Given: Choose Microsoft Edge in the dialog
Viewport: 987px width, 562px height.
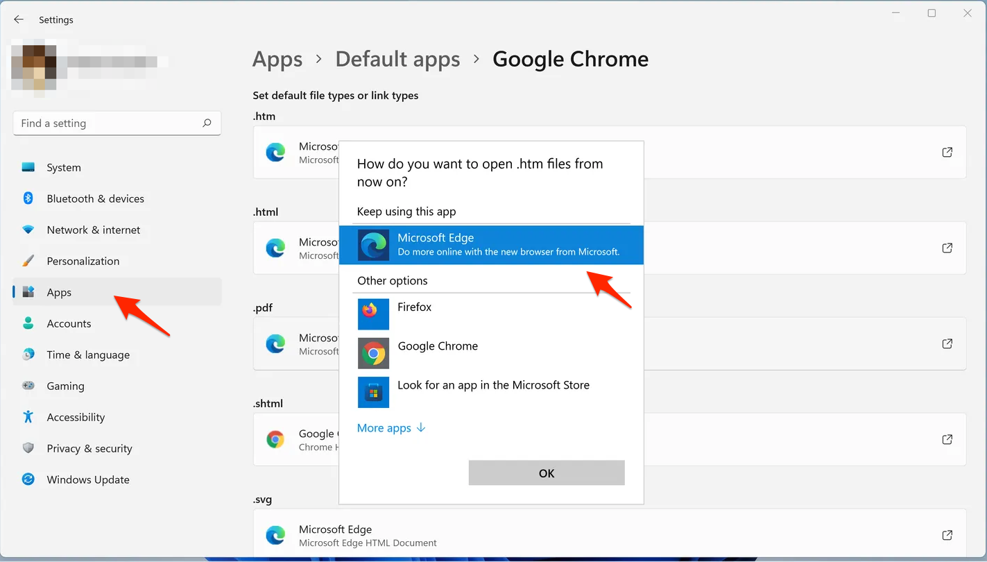Looking at the screenshot, I should click(491, 245).
